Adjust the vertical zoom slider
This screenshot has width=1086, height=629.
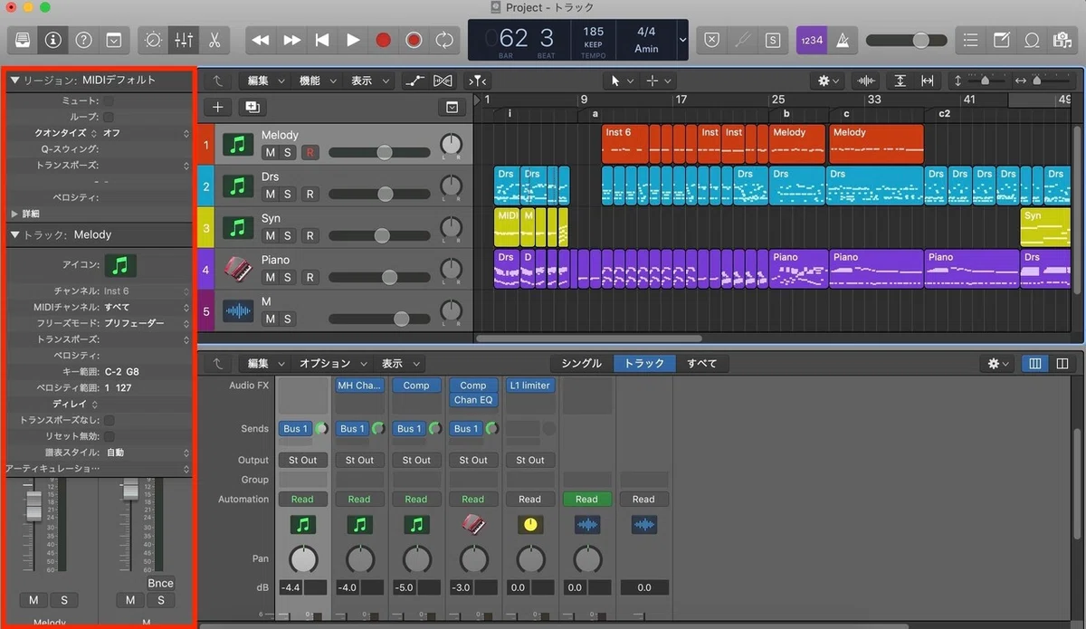tap(985, 81)
